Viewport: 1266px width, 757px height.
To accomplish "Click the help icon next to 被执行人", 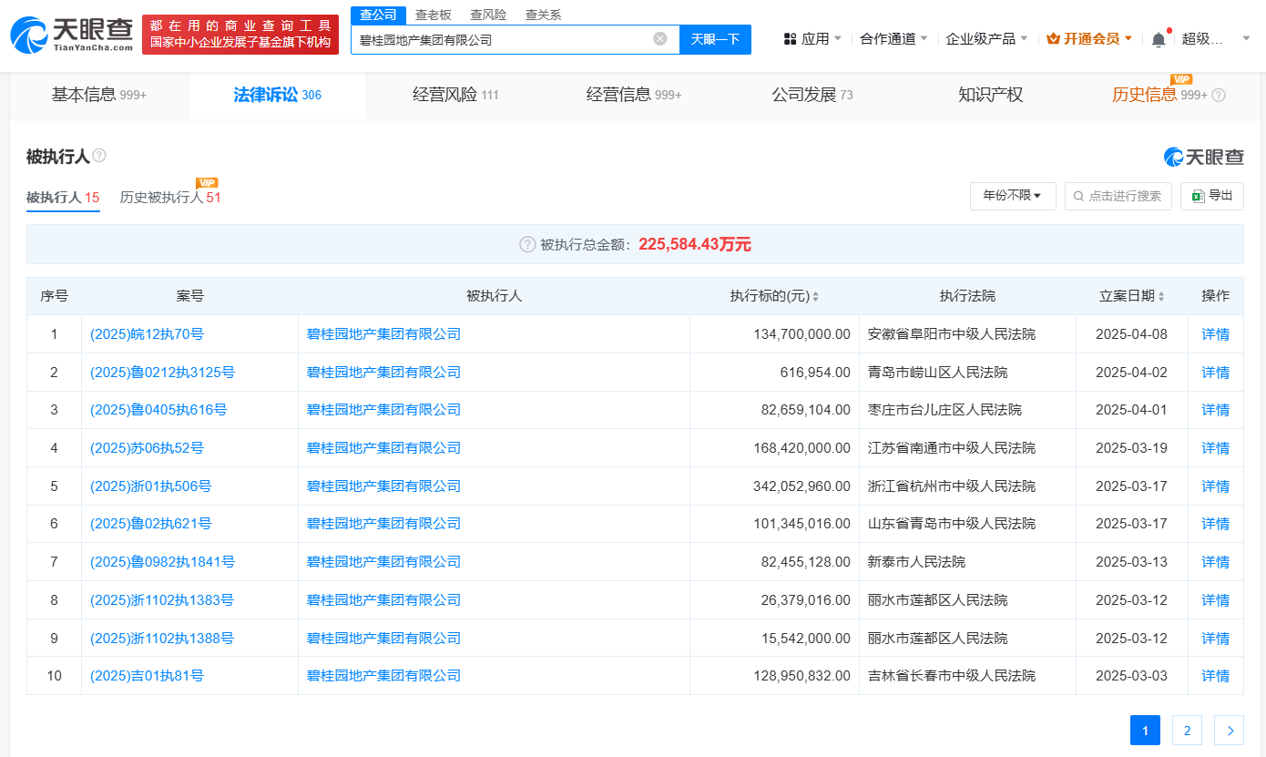I will (x=99, y=156).
